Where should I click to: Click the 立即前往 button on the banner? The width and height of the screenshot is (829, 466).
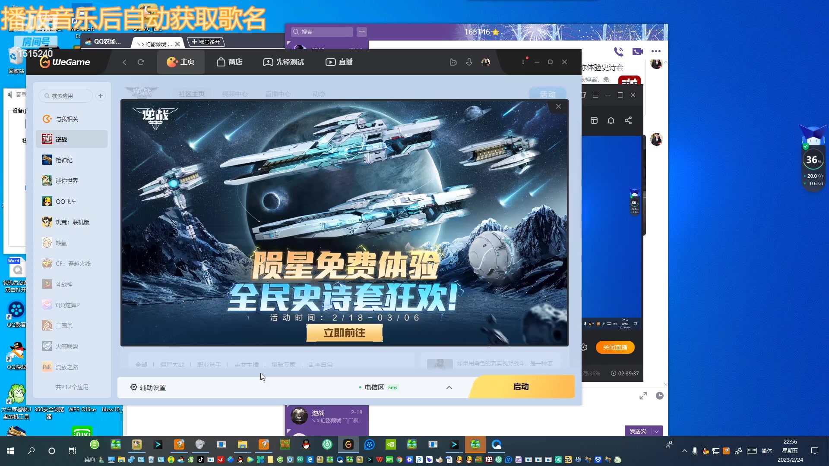(345, 333)
